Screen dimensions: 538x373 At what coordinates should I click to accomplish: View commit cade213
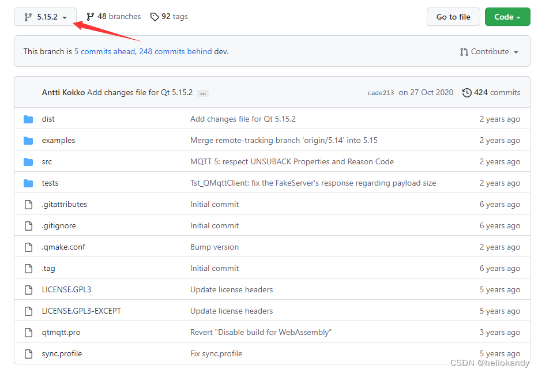click(x=381, y=92)
